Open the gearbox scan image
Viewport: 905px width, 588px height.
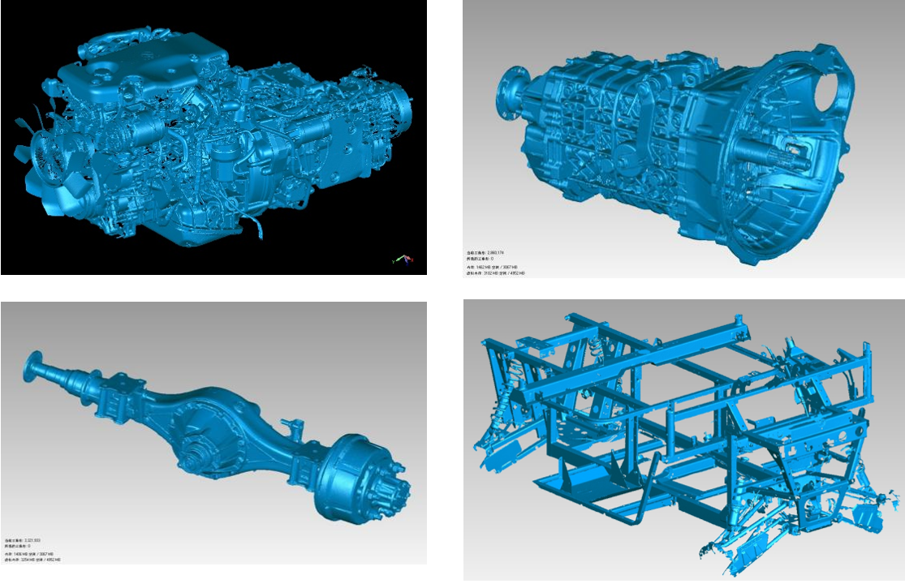point(683,139)
